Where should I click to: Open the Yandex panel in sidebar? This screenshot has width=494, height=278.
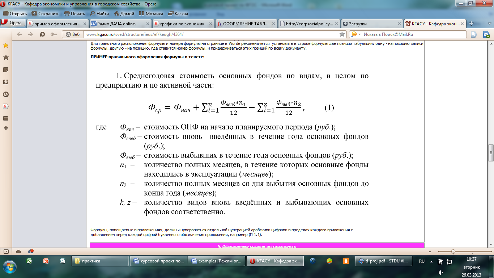coord(6,106)
